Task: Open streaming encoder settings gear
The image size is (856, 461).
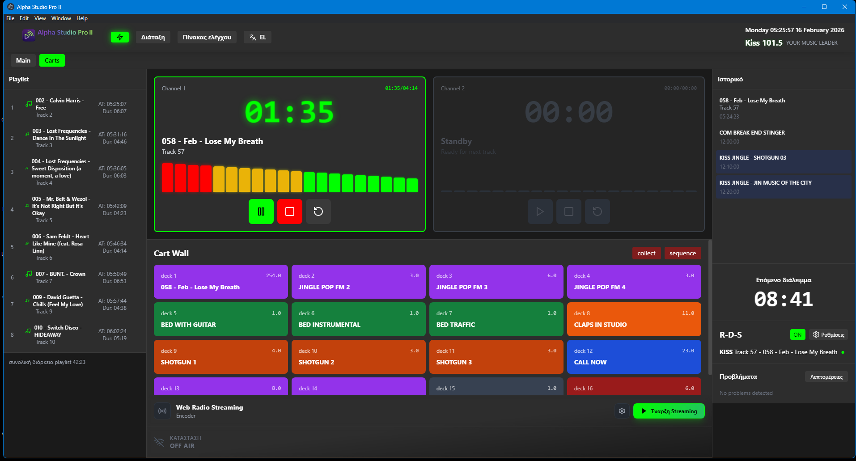Action: tap(622, 411)
